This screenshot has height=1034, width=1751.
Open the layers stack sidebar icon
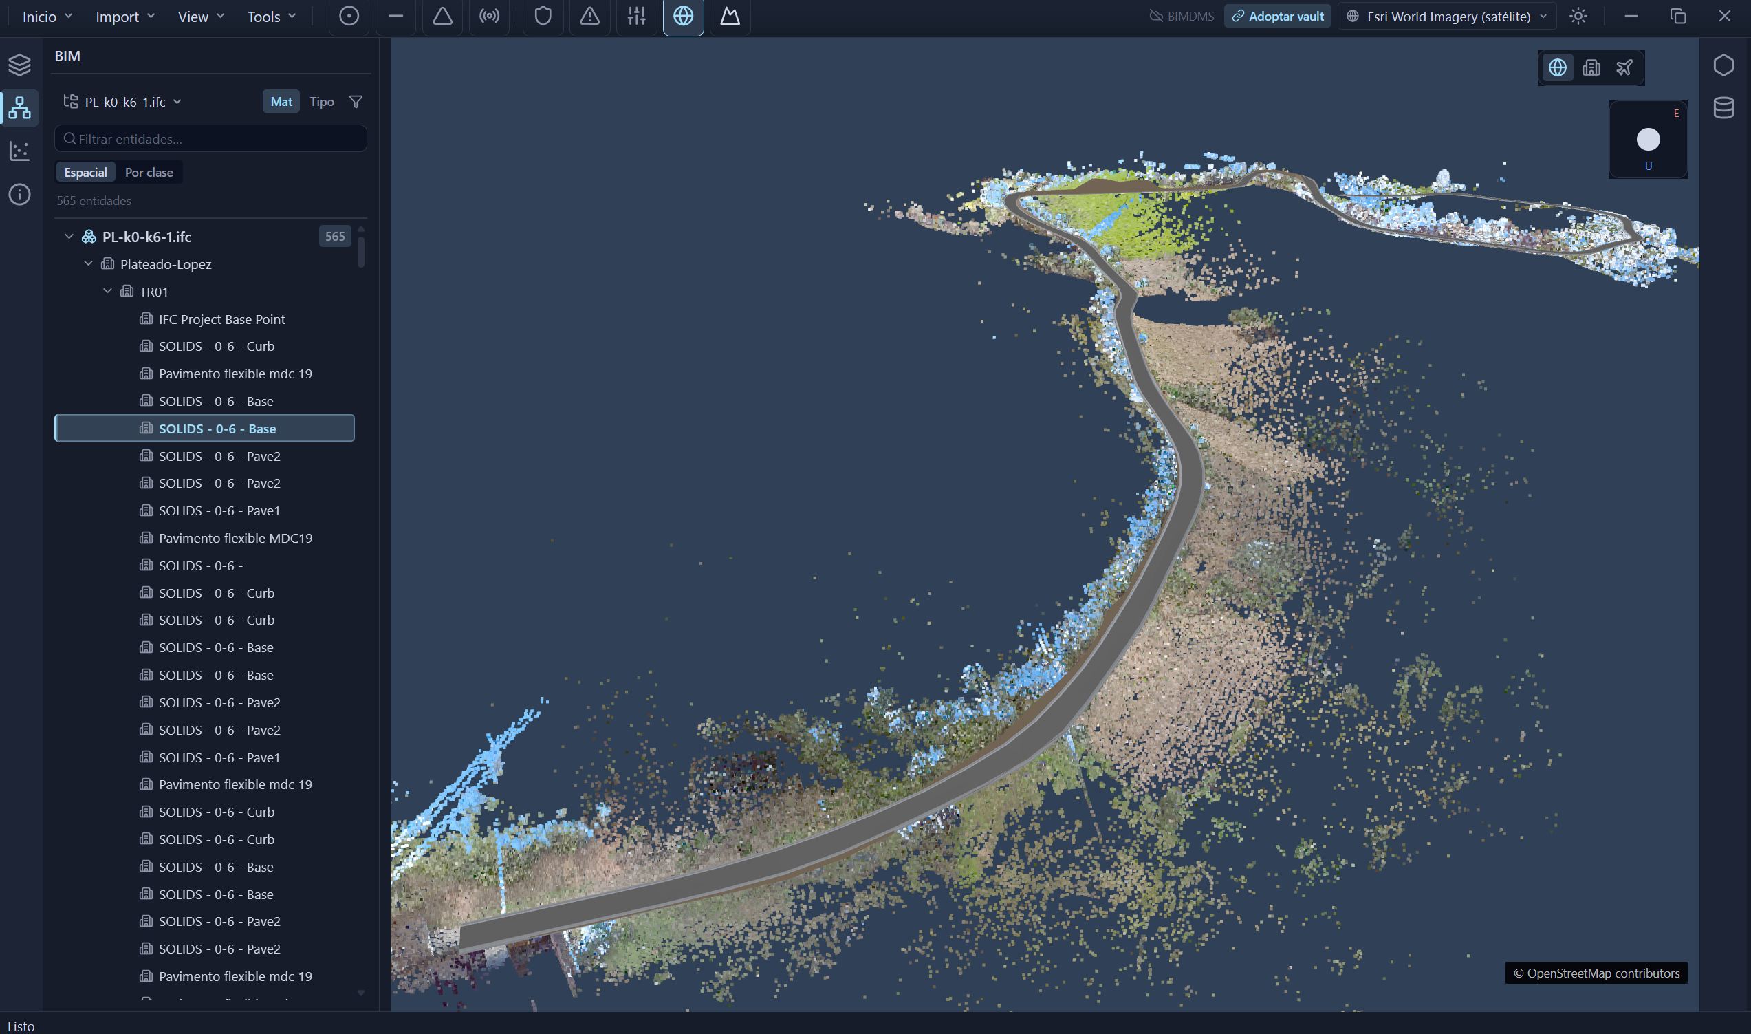19,65
